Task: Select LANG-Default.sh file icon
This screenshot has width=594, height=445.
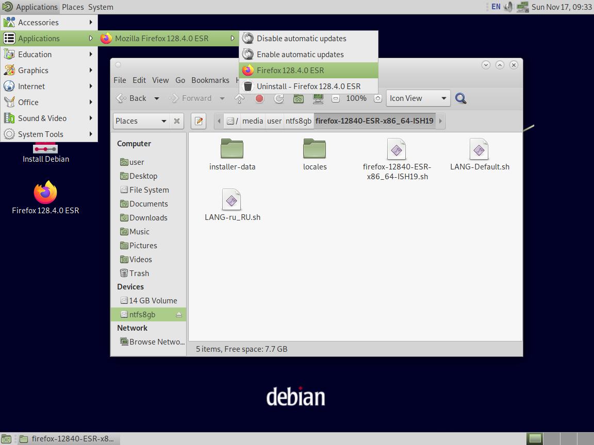Action: pyautogui.click(x=479, y=149)
